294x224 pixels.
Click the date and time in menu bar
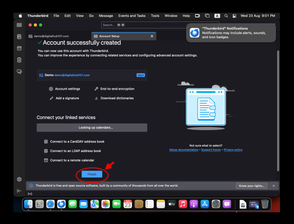click(258, 16)
